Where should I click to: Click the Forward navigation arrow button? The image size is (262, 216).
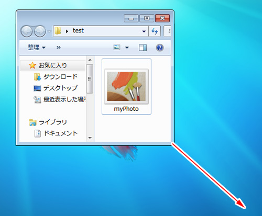click(40, 31)
